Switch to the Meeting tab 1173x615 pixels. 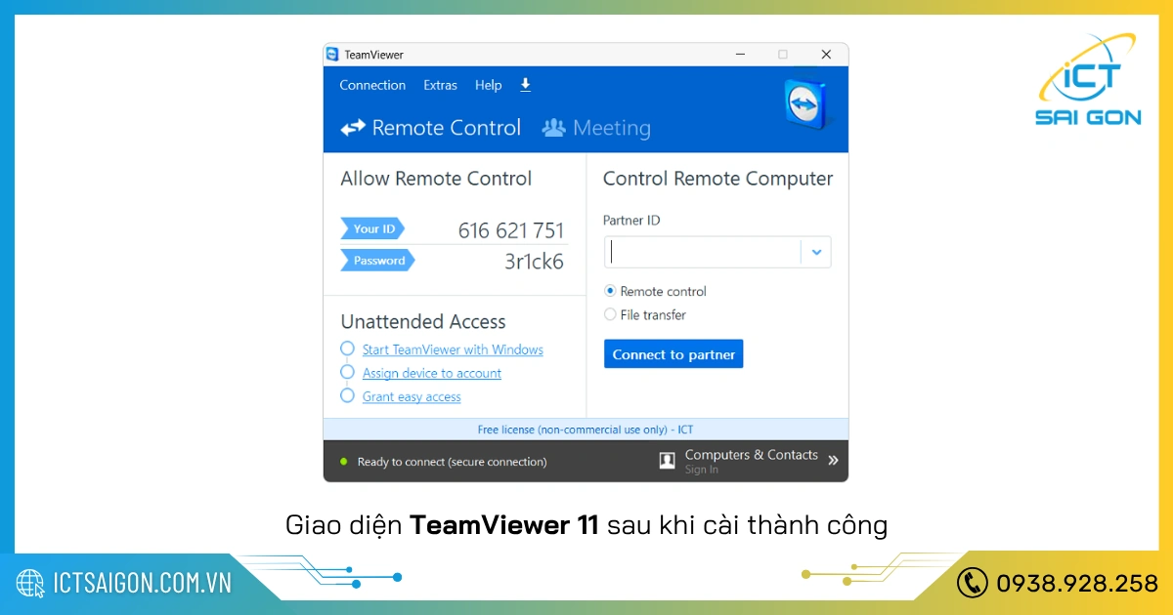tap(596, 128)
